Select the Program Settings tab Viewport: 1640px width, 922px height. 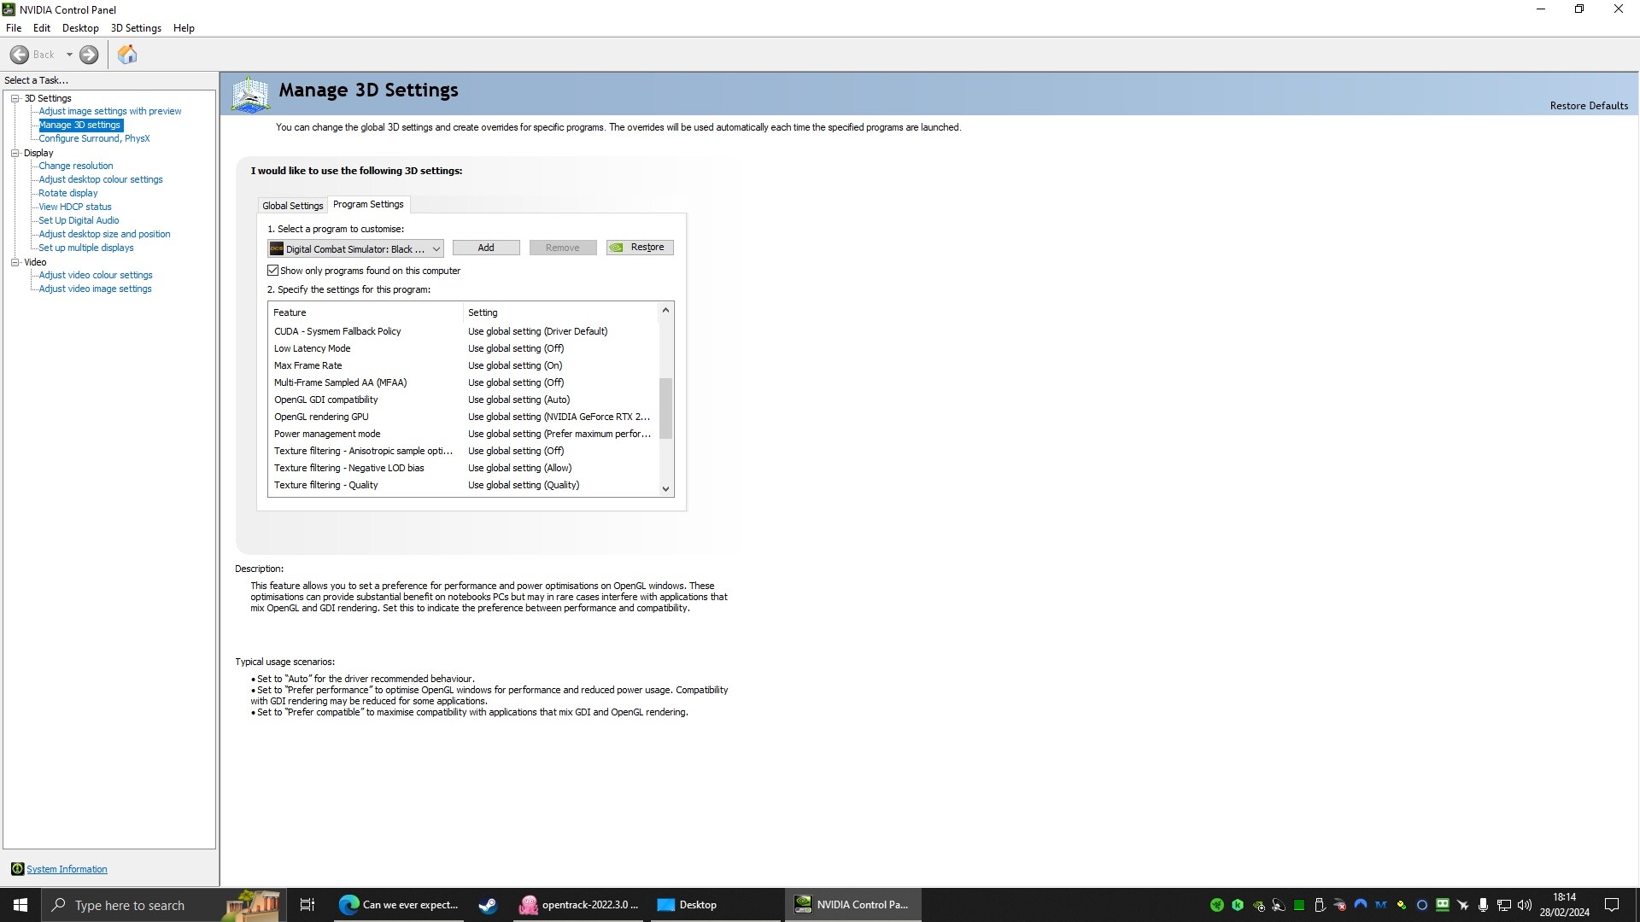(368, 204)
